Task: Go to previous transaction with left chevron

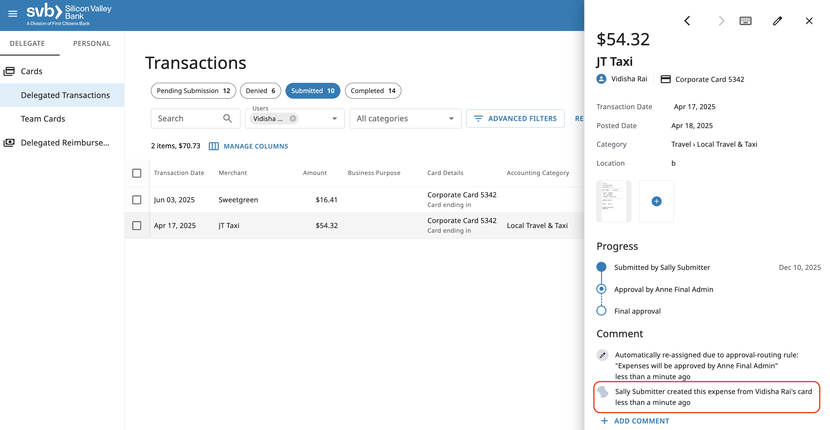Action: tap(687, 21)
